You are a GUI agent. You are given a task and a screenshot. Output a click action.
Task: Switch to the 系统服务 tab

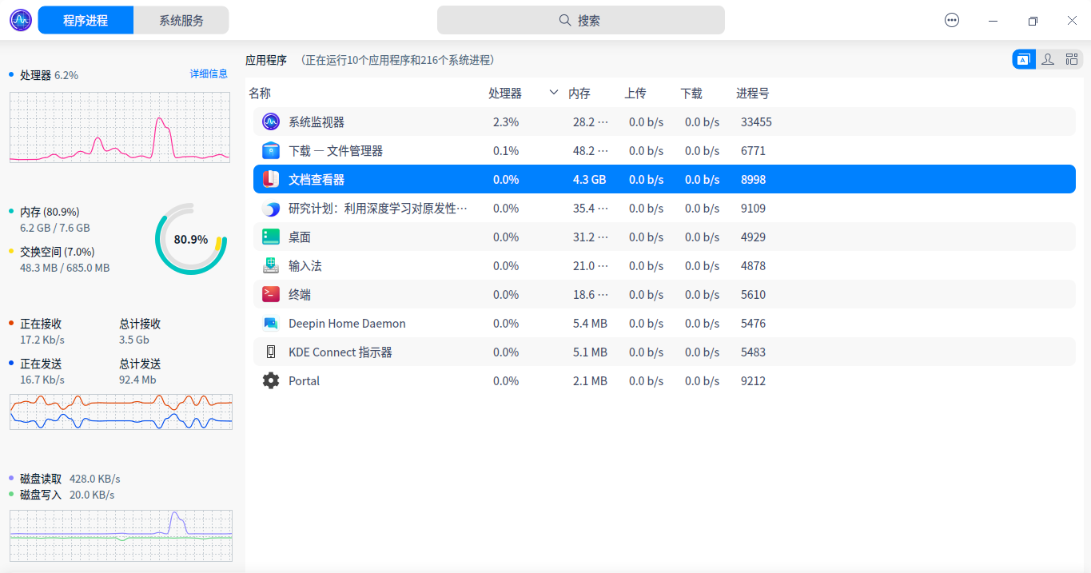(x=181, y=19)
